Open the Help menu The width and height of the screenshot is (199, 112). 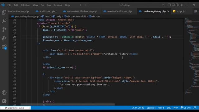[x=67, y=5]
